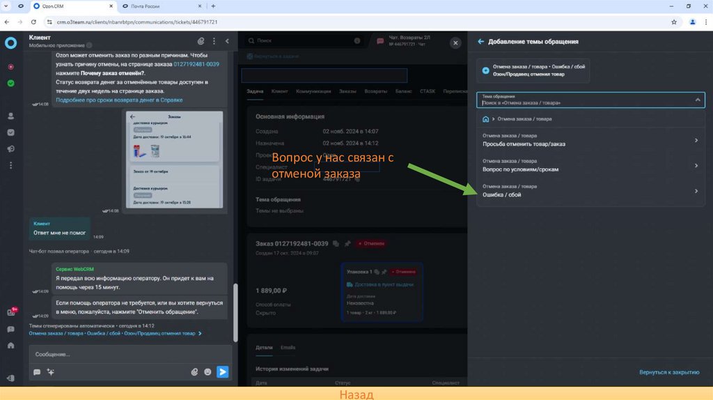This screenshot has width=713, height=400.
Task: Click the sparkle AI suggestions icon
Action: (50, 372)
